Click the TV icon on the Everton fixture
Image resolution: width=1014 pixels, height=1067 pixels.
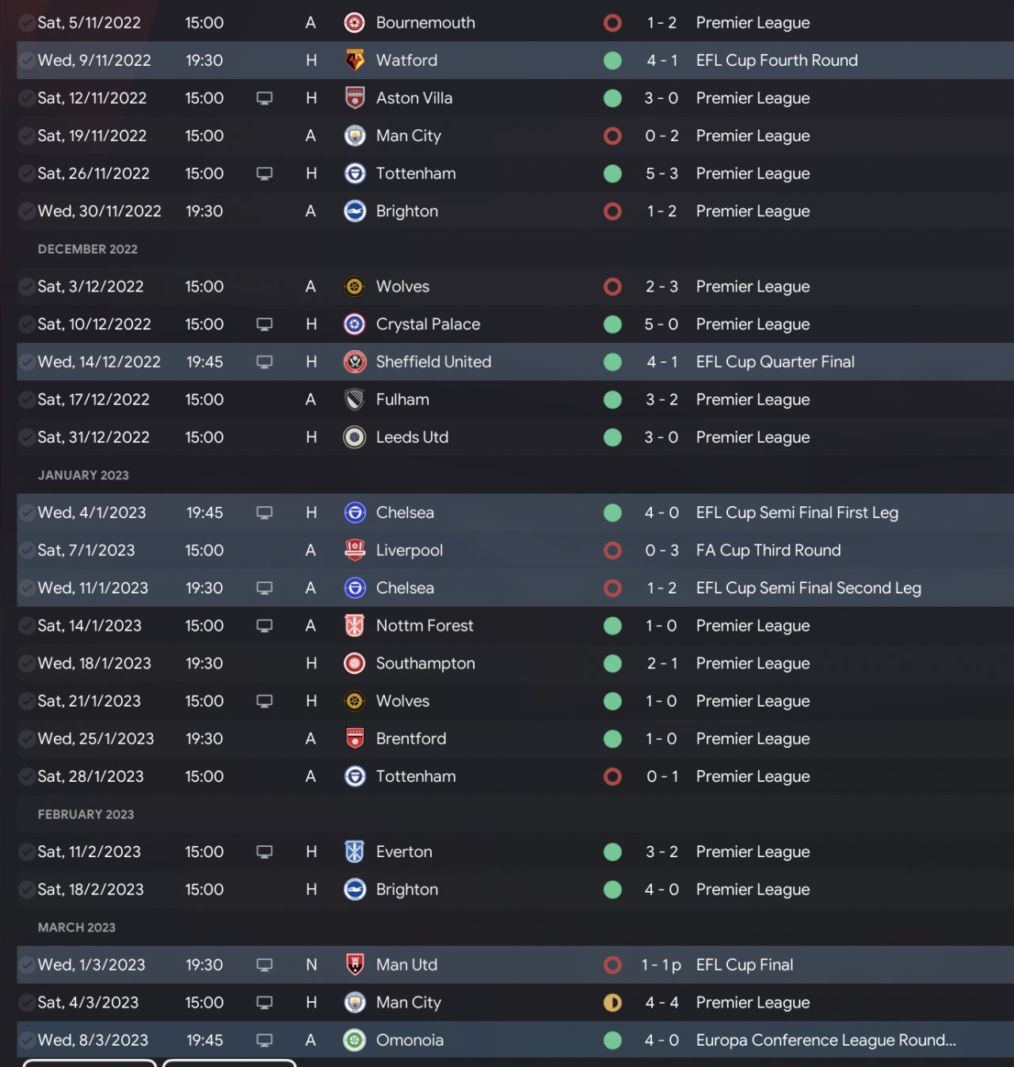pyautogui.click(x=265, y=852)
